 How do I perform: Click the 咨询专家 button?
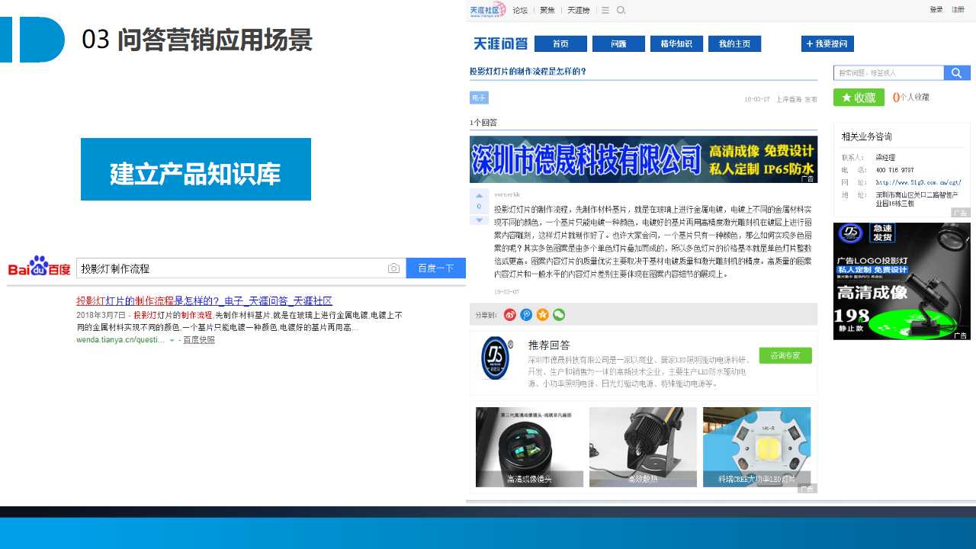pos(785,355)
